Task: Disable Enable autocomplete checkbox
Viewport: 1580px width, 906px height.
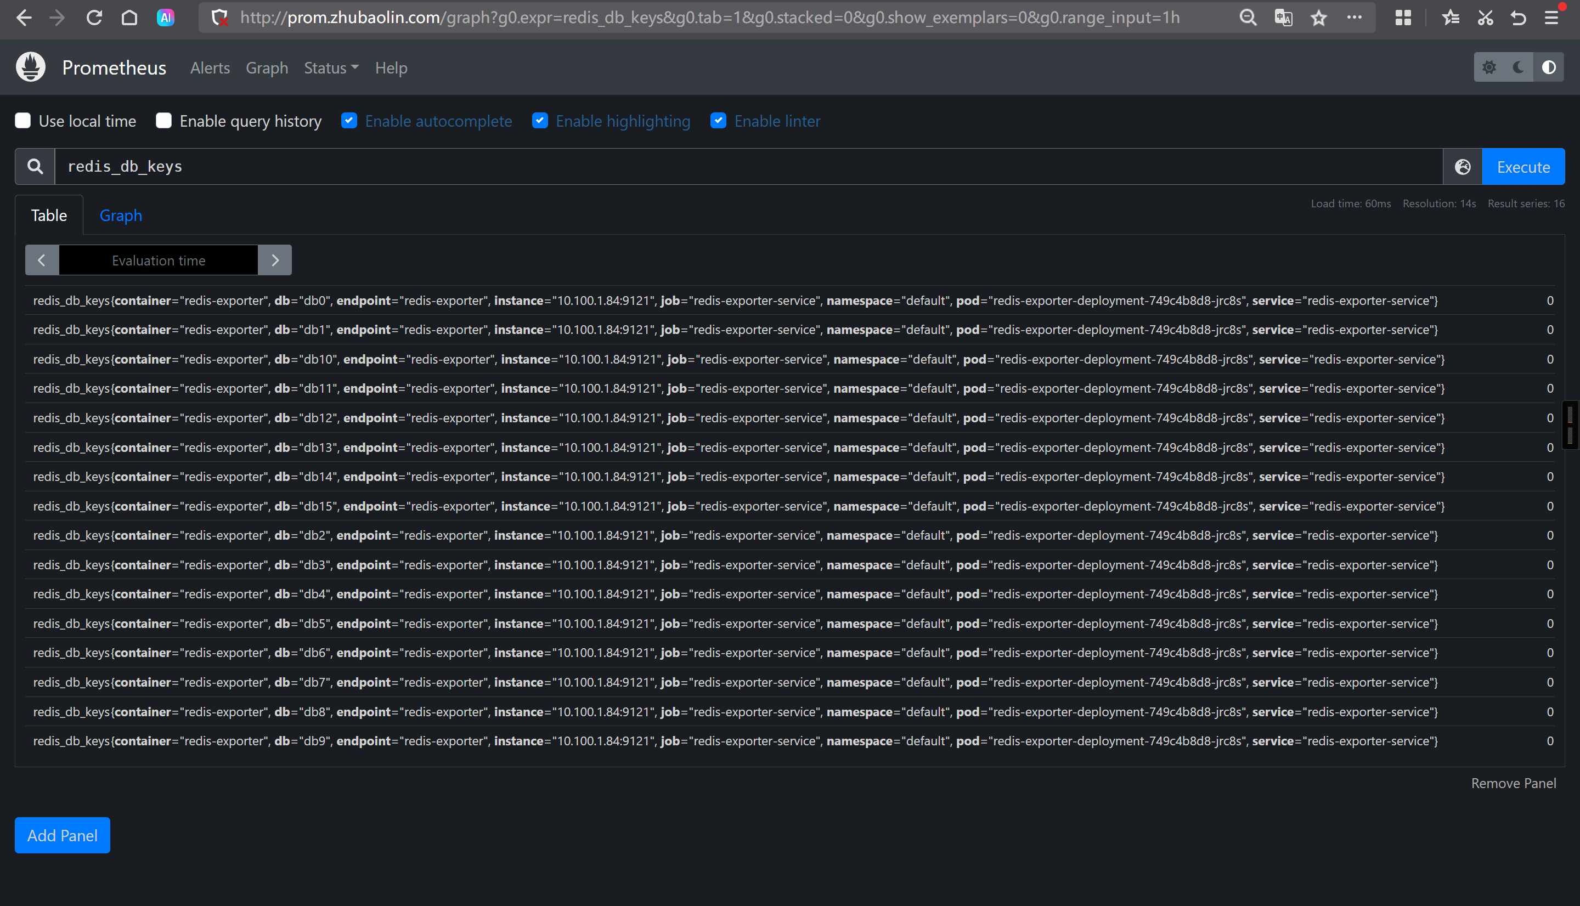Action: pos(349,121)
